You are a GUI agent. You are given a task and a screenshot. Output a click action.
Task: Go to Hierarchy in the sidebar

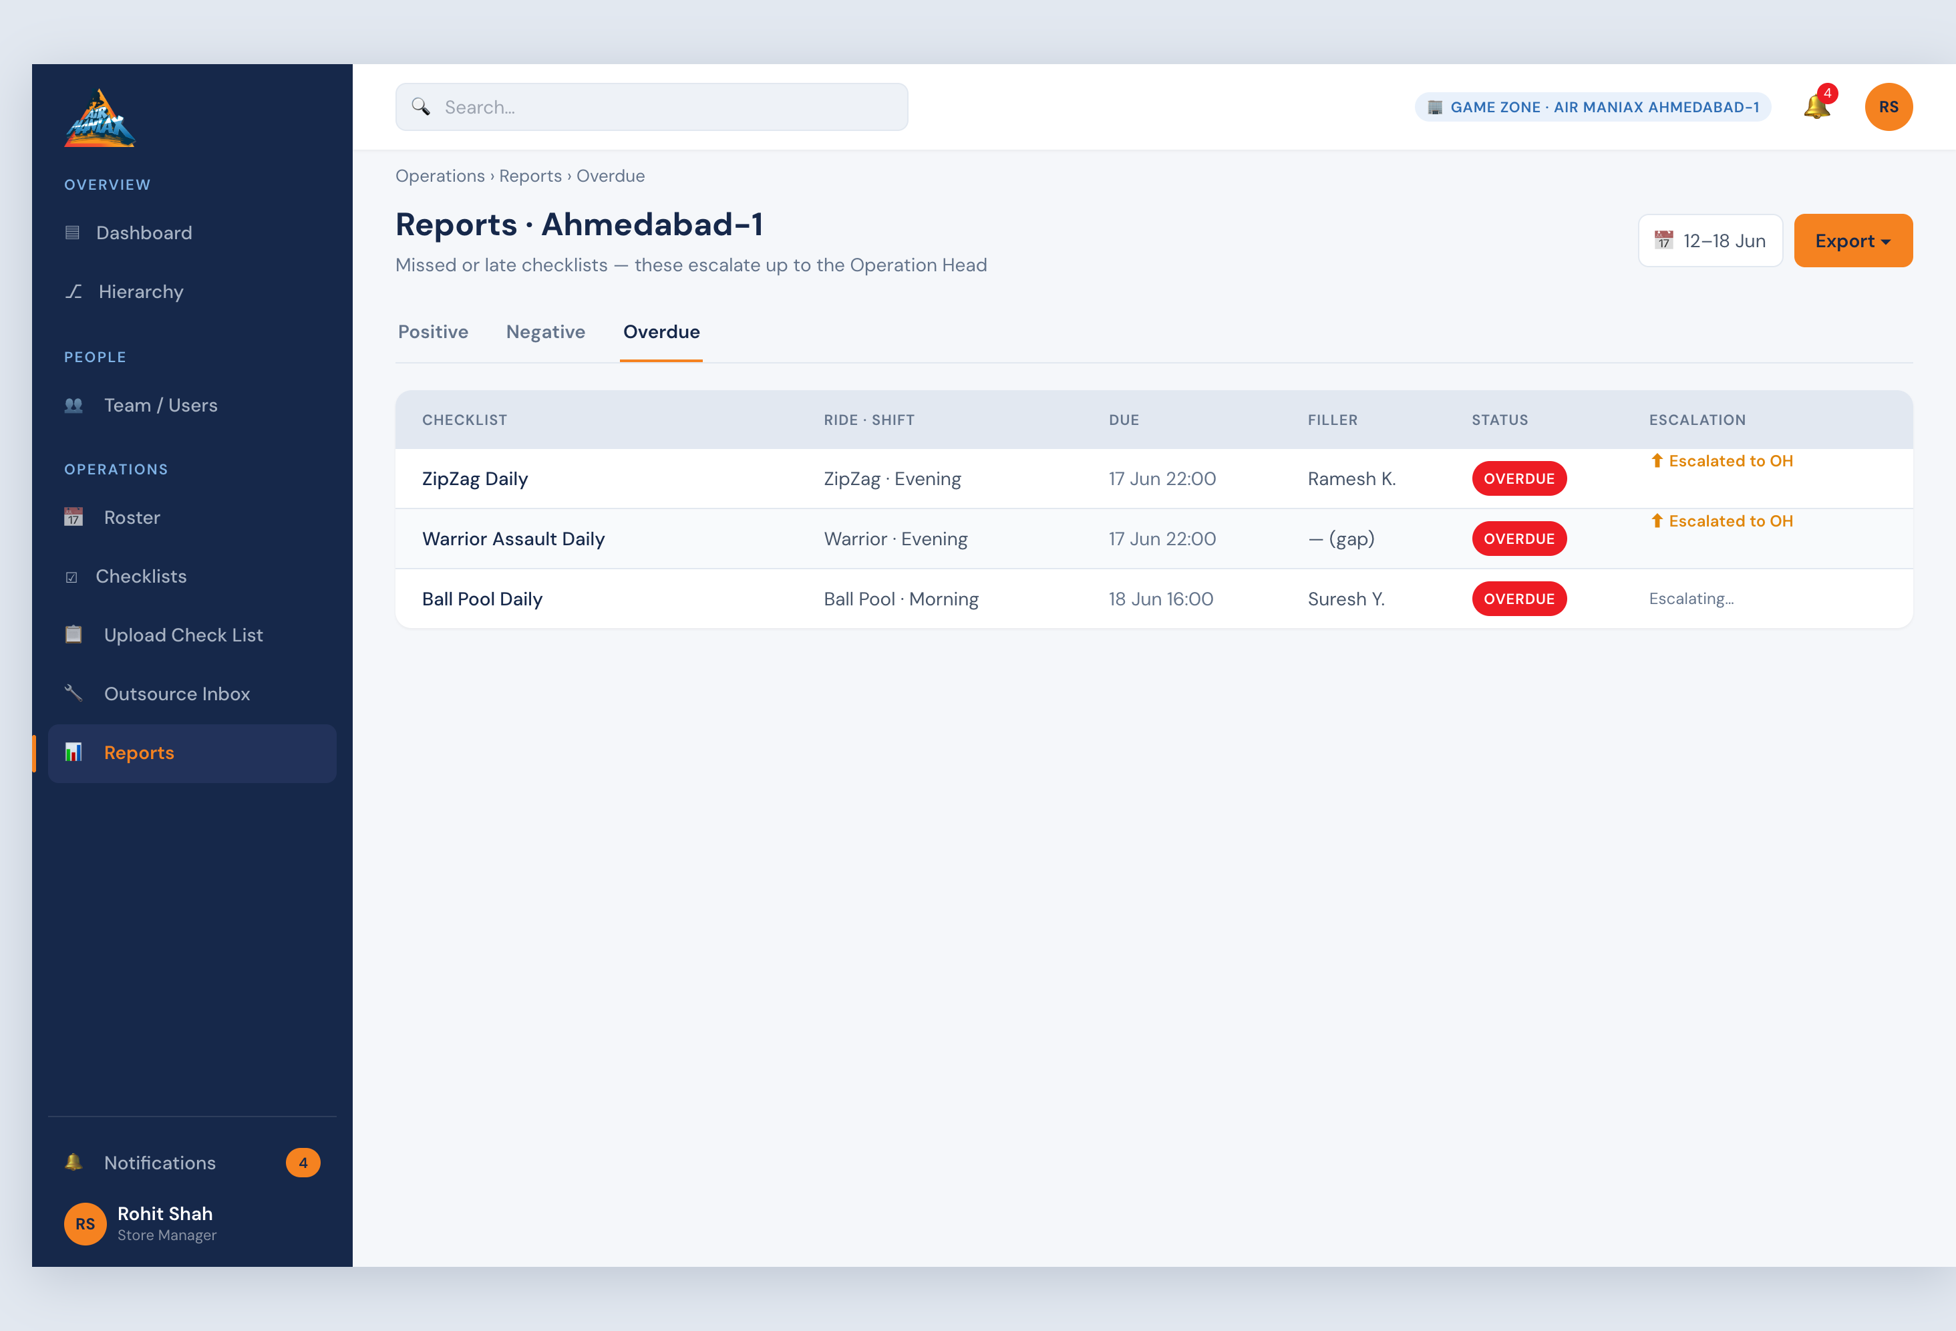point(192,291)
